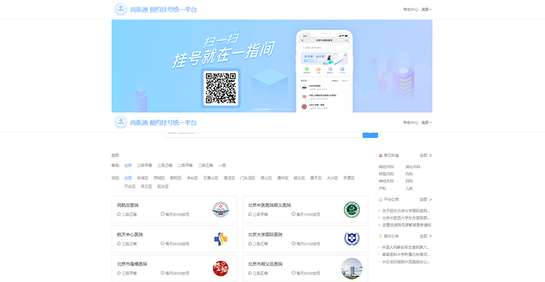
Task: Filter by 朝阳区 district
Action: 176,178
